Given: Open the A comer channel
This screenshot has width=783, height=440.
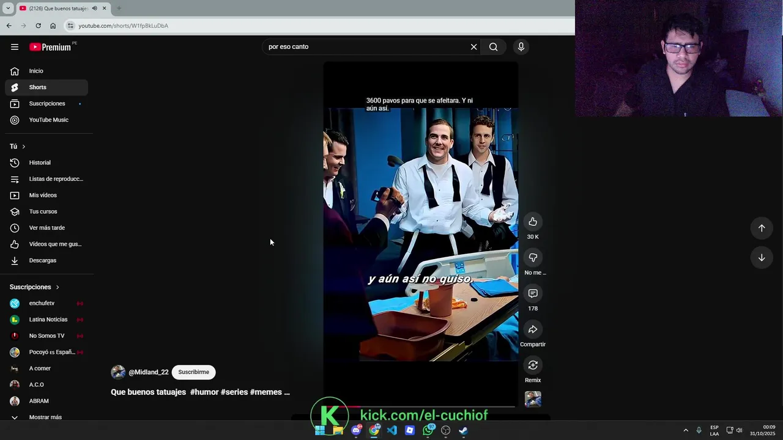Looking at the screenshot, I should pos(46,369).
